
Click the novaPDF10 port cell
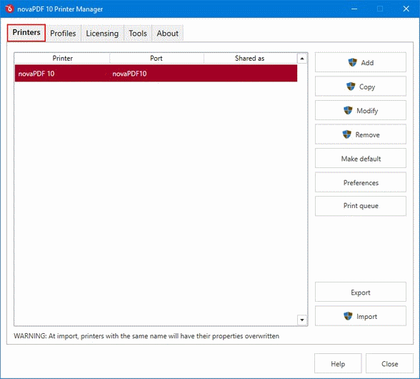tap(129, 74)
